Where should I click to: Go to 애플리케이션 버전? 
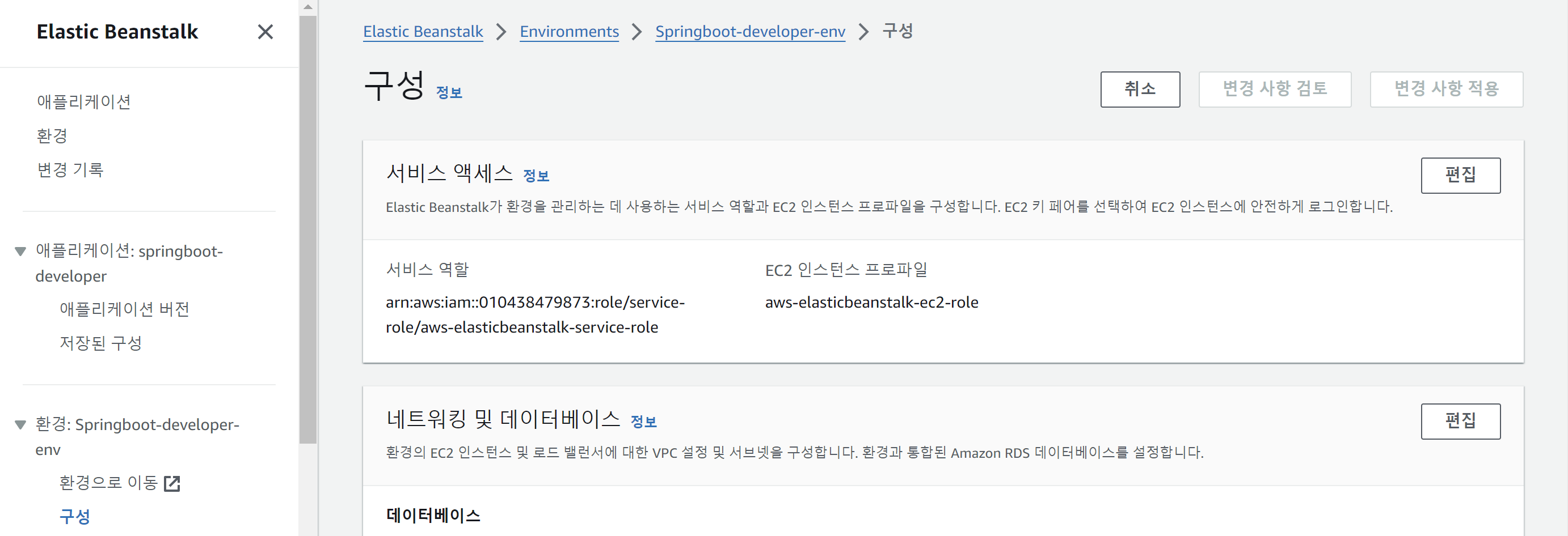(124, 309)
